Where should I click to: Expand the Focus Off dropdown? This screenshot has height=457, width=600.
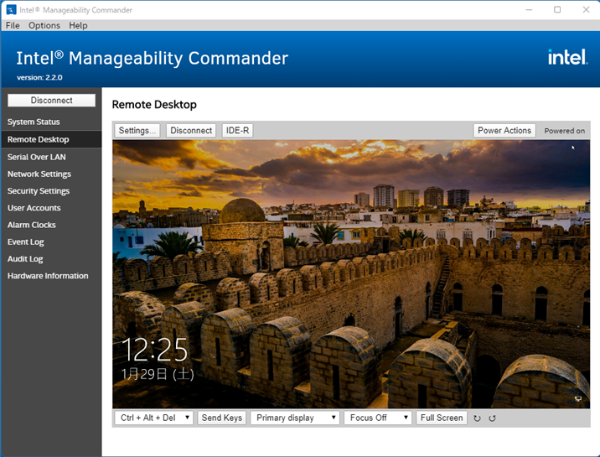378,418
